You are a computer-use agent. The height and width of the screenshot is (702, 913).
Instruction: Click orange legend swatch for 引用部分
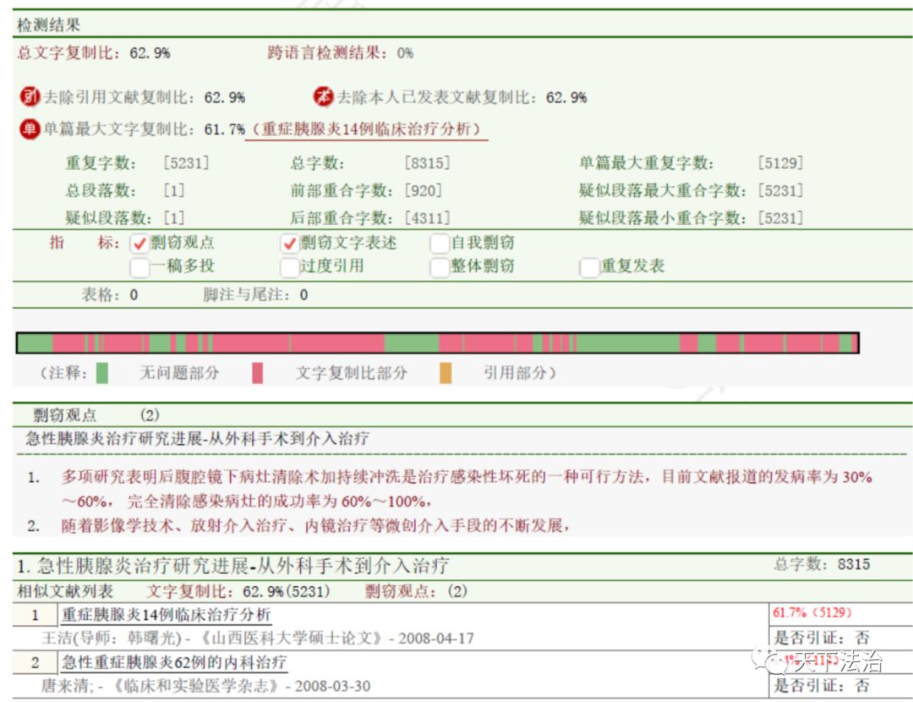point(446,373)
